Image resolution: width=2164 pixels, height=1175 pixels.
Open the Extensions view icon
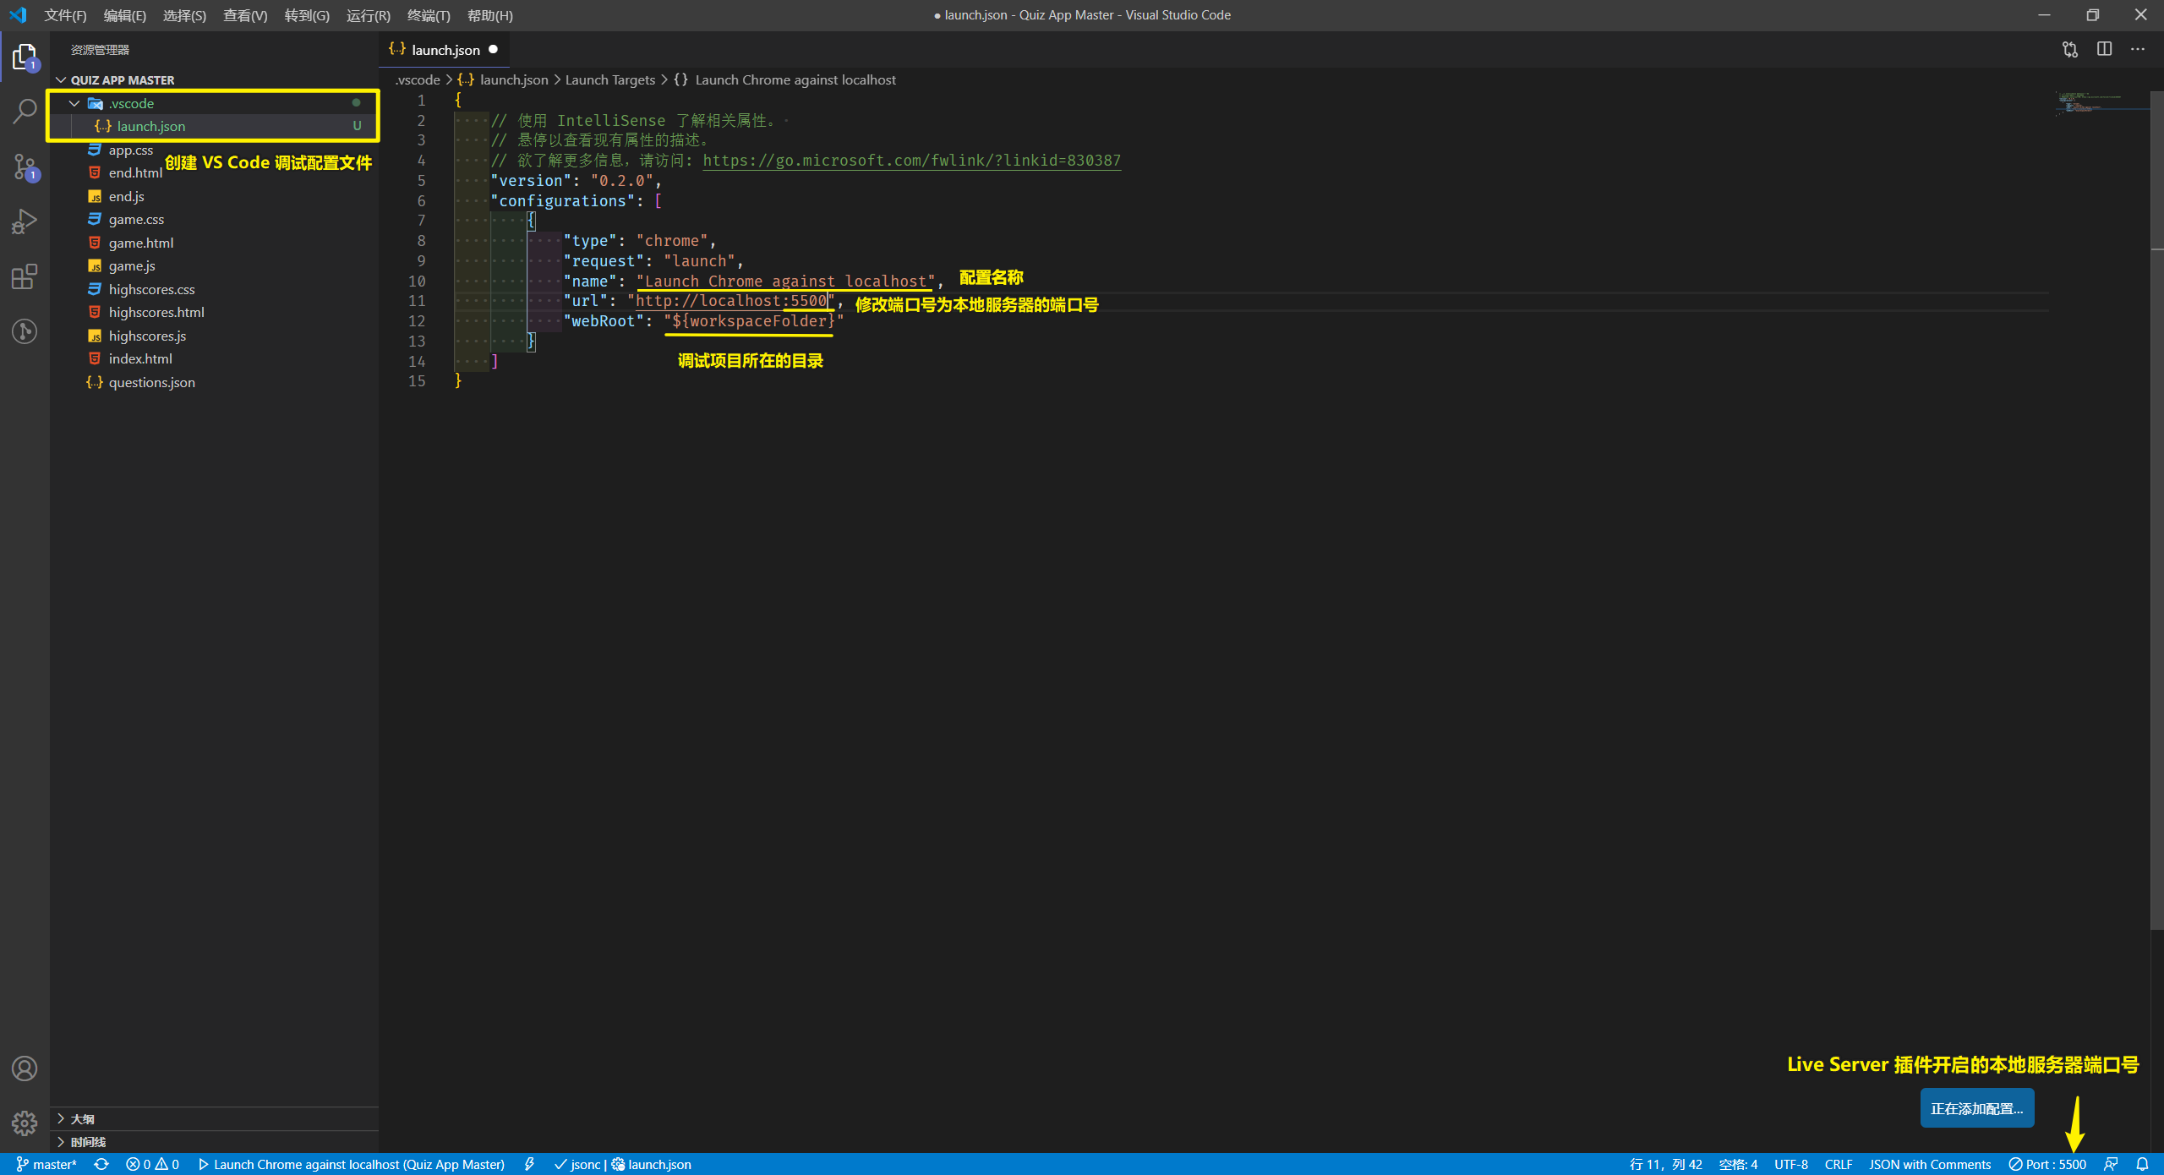click(x=25, y=276)
